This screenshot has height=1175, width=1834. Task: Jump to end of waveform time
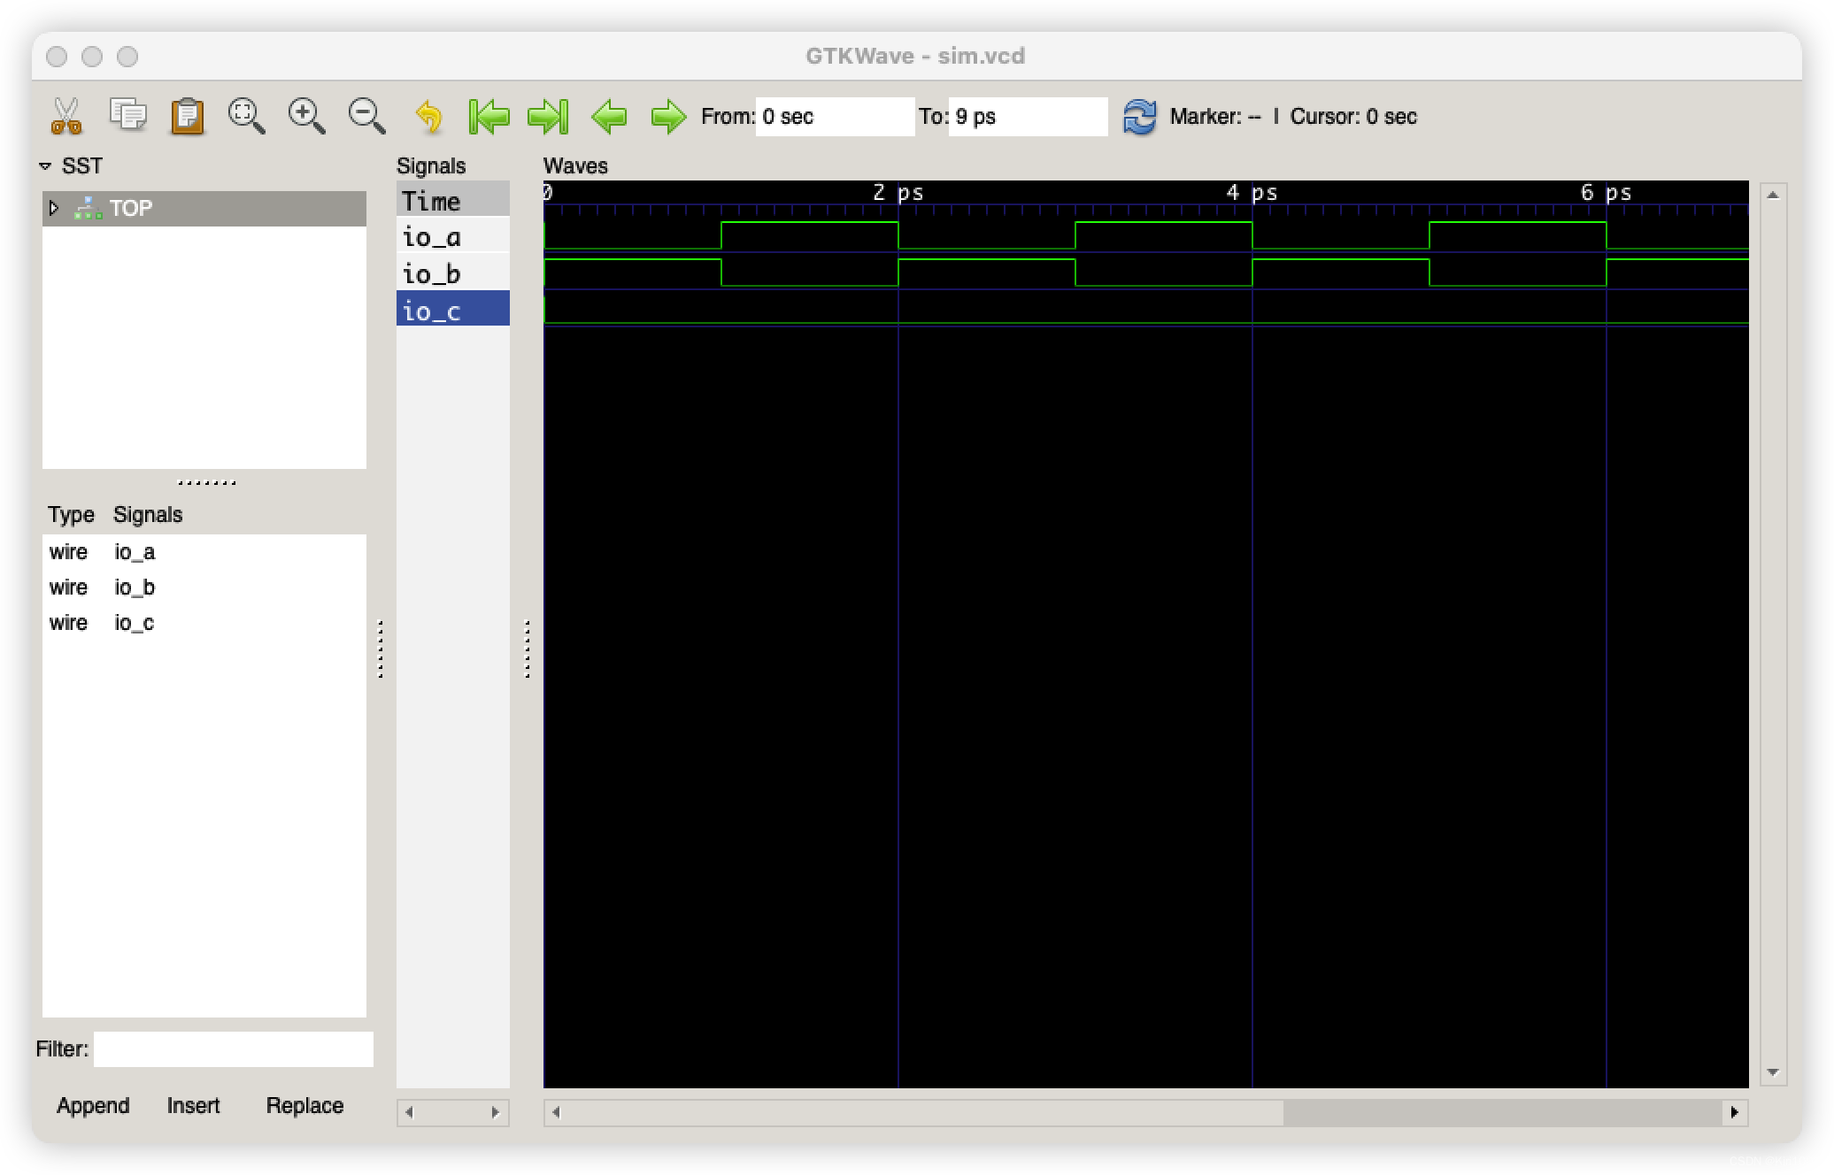548,116
